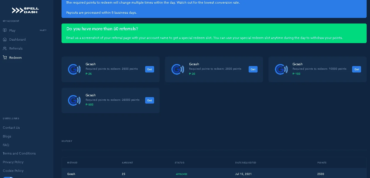Open the Contact Us link

click(x=11, y=128)
